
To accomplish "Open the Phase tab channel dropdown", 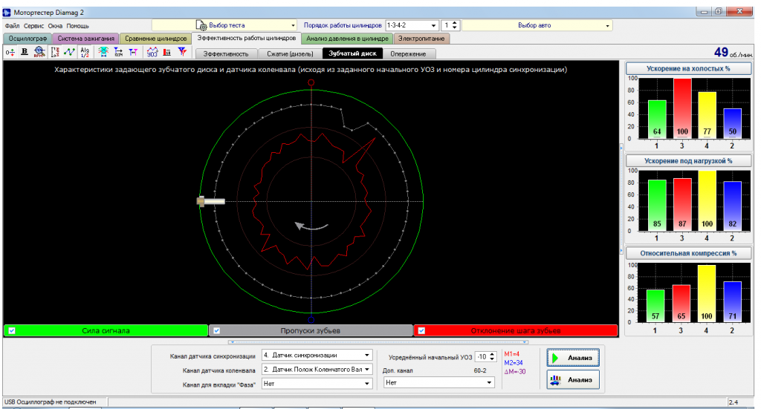I will (x=317, y=383).
